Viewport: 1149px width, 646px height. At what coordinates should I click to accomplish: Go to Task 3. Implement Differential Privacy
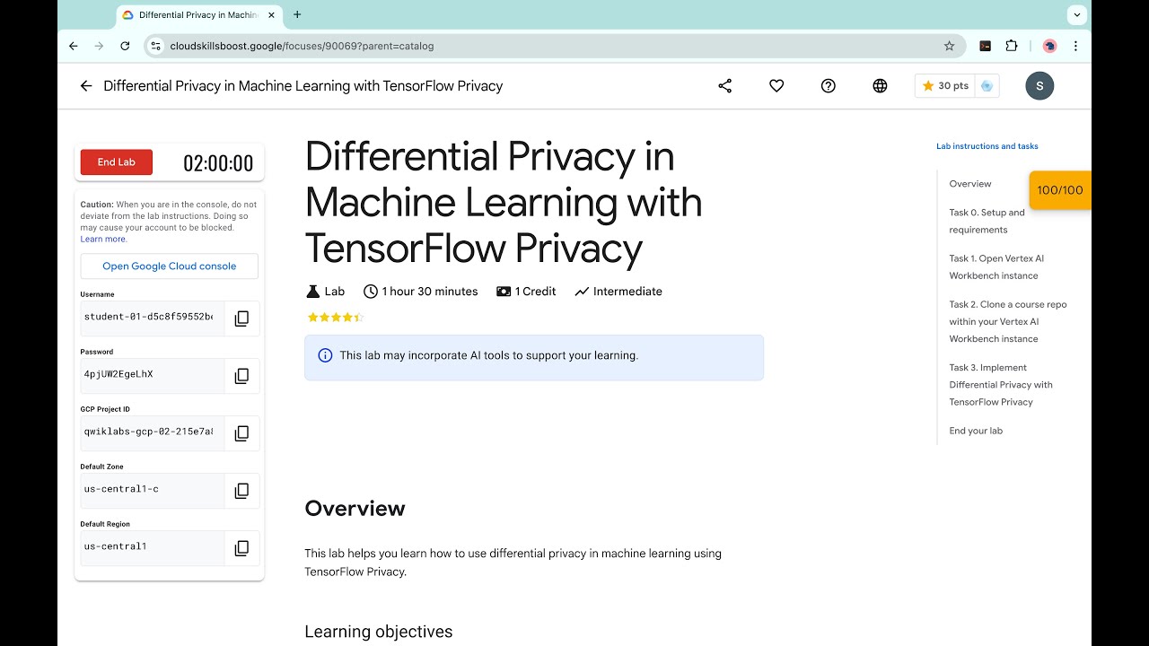pos(1001,385)
